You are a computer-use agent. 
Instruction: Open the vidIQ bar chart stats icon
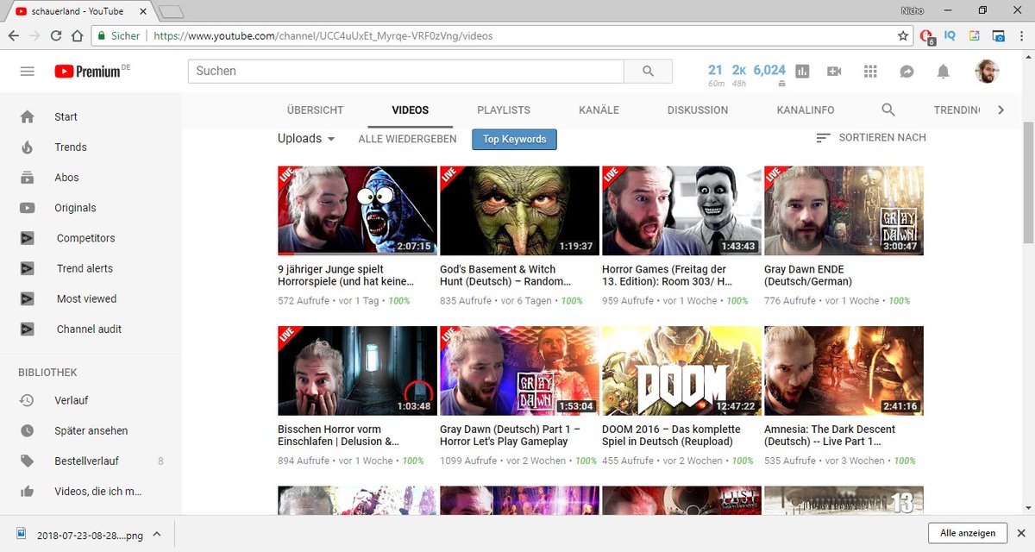click(x=802, y=72)
